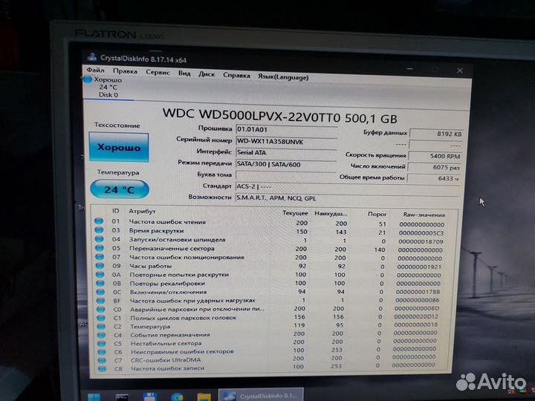Click the Общее время работы value 6433 ч
Image resolution: width=535 pixels, height=401 pixels.
click(434, 178)
